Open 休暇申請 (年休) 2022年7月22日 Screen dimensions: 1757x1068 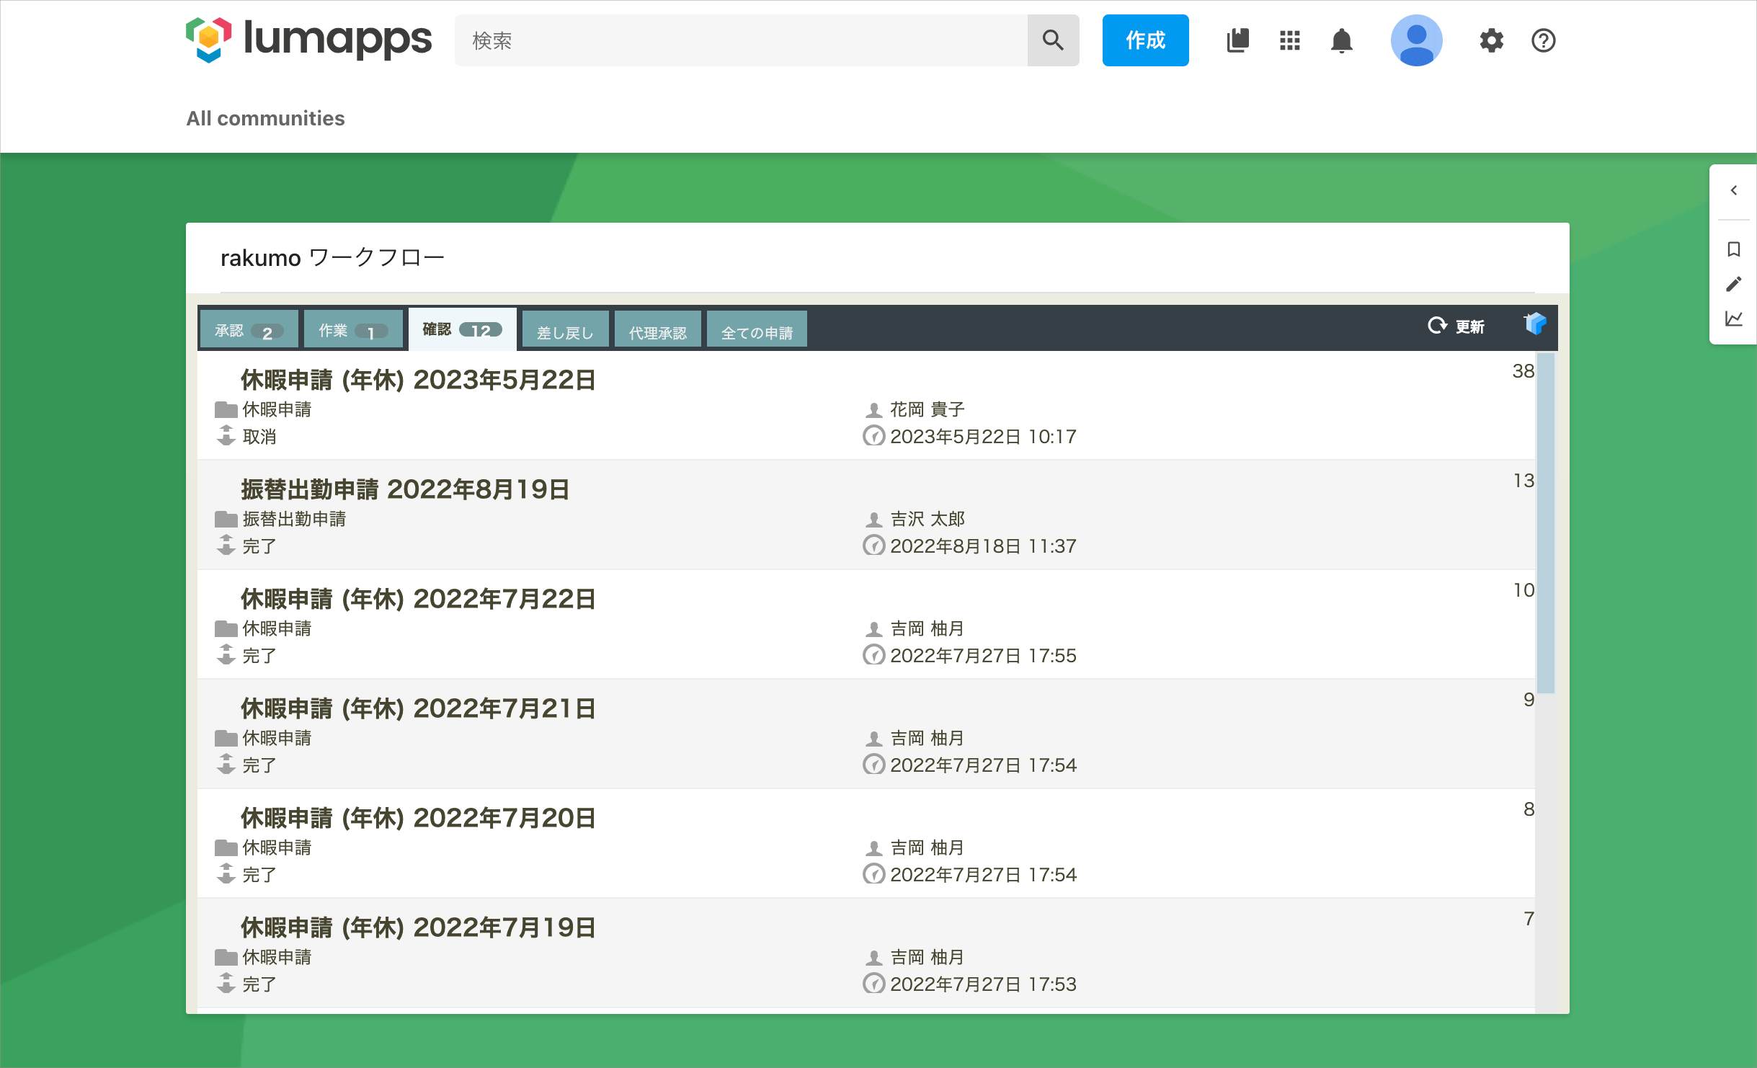coord(418,600)
